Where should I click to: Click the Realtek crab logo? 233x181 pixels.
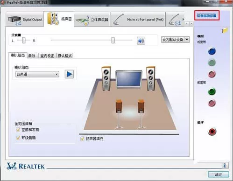click(12, 166)
